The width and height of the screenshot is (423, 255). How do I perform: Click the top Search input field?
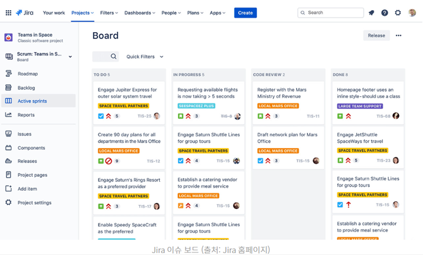pos(330,13)
